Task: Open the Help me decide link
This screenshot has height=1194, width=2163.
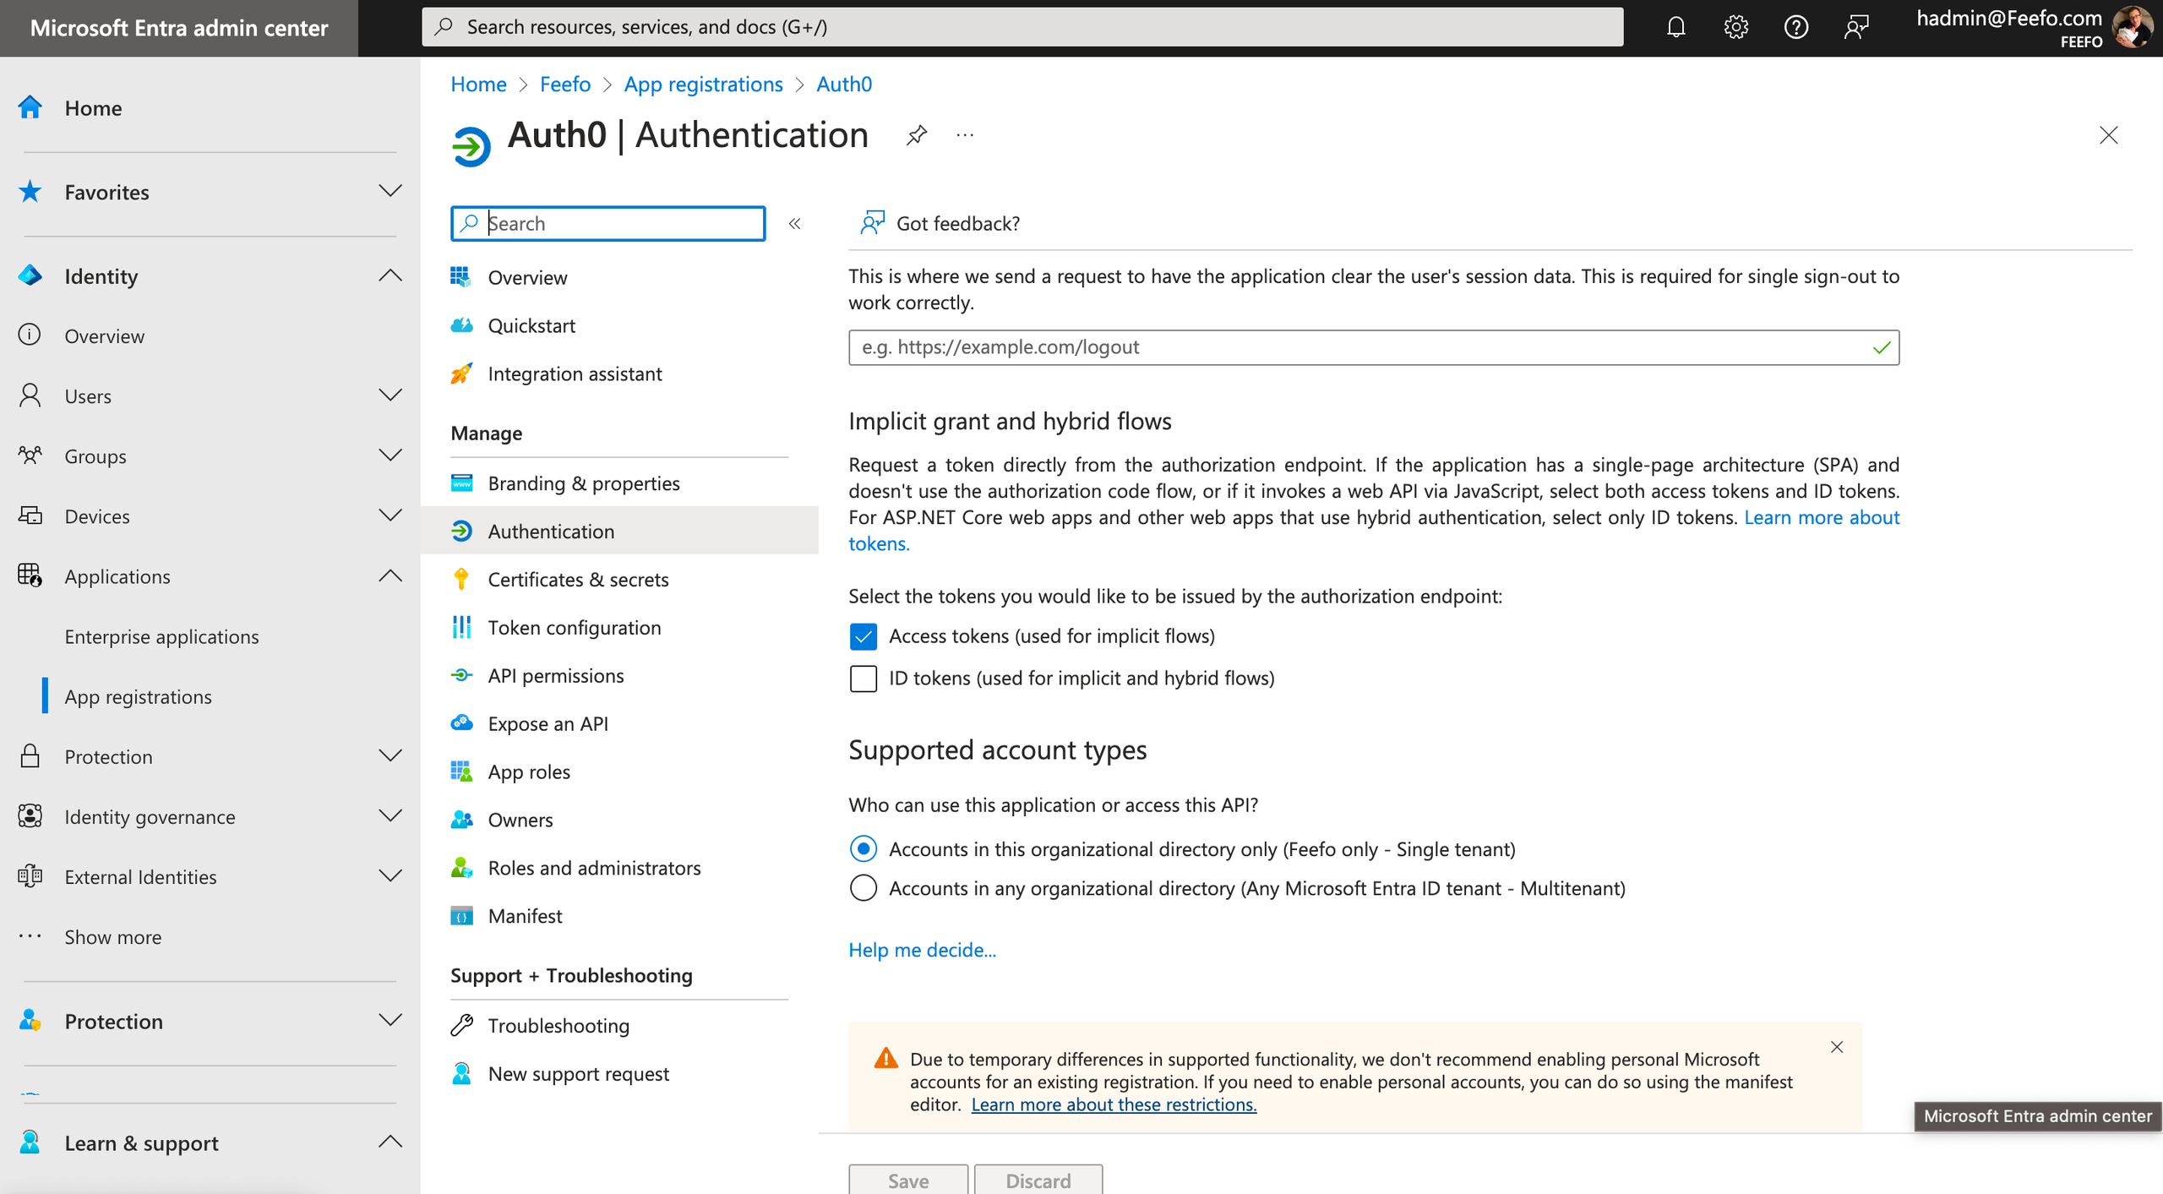Action: 922,950
